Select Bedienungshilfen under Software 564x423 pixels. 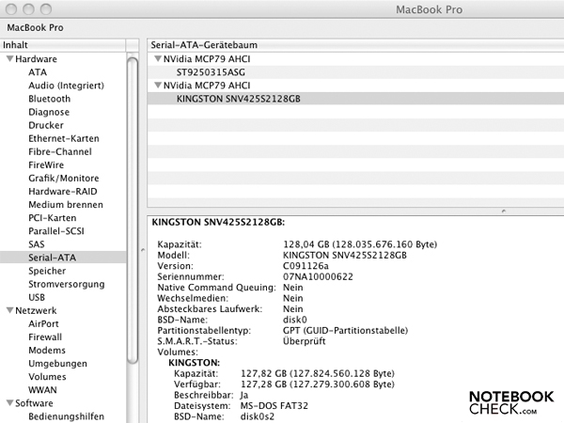[x=66, y=416]
